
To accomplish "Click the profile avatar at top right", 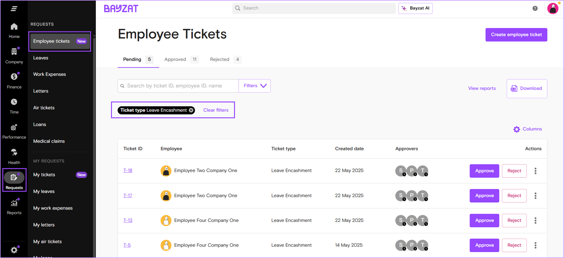I will [552, 8].
